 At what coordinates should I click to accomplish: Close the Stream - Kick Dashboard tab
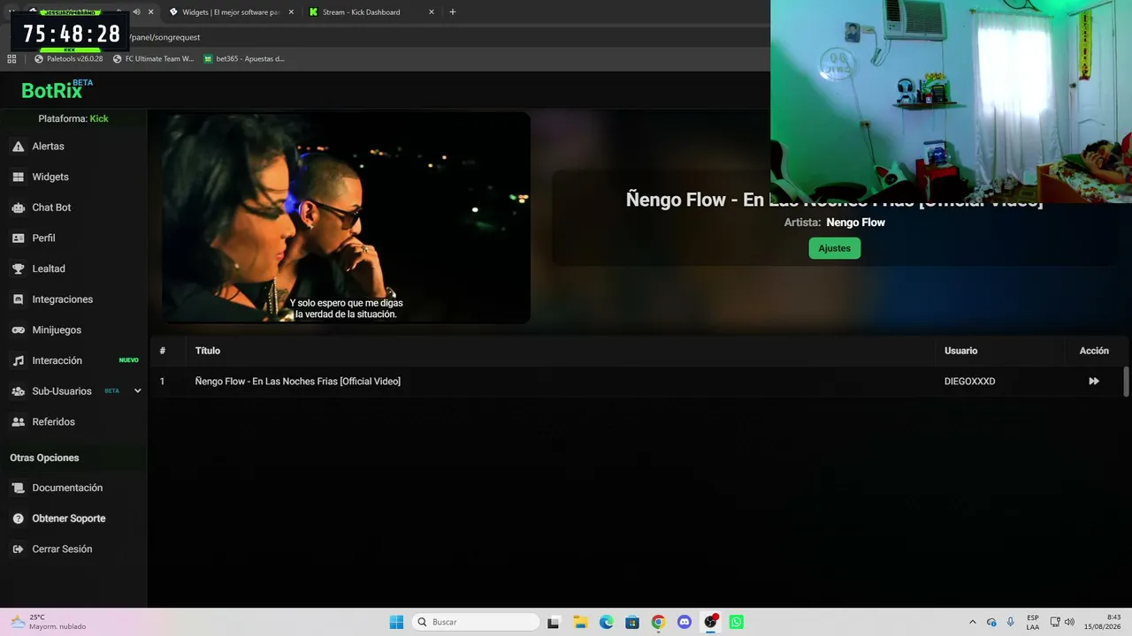tap(432, 12)
